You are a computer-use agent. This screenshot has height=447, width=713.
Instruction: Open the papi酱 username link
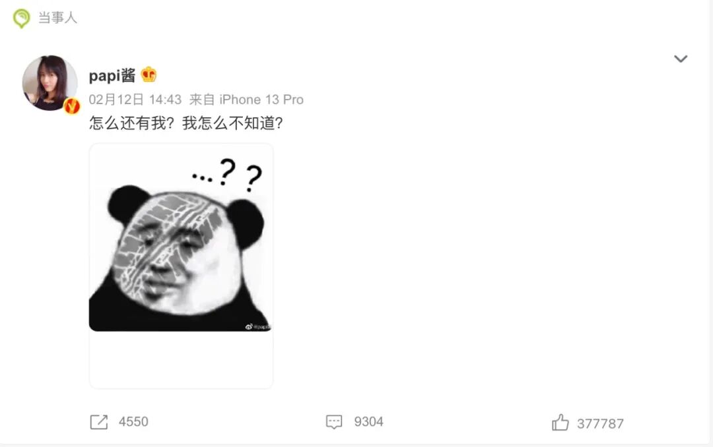[112, 75]
